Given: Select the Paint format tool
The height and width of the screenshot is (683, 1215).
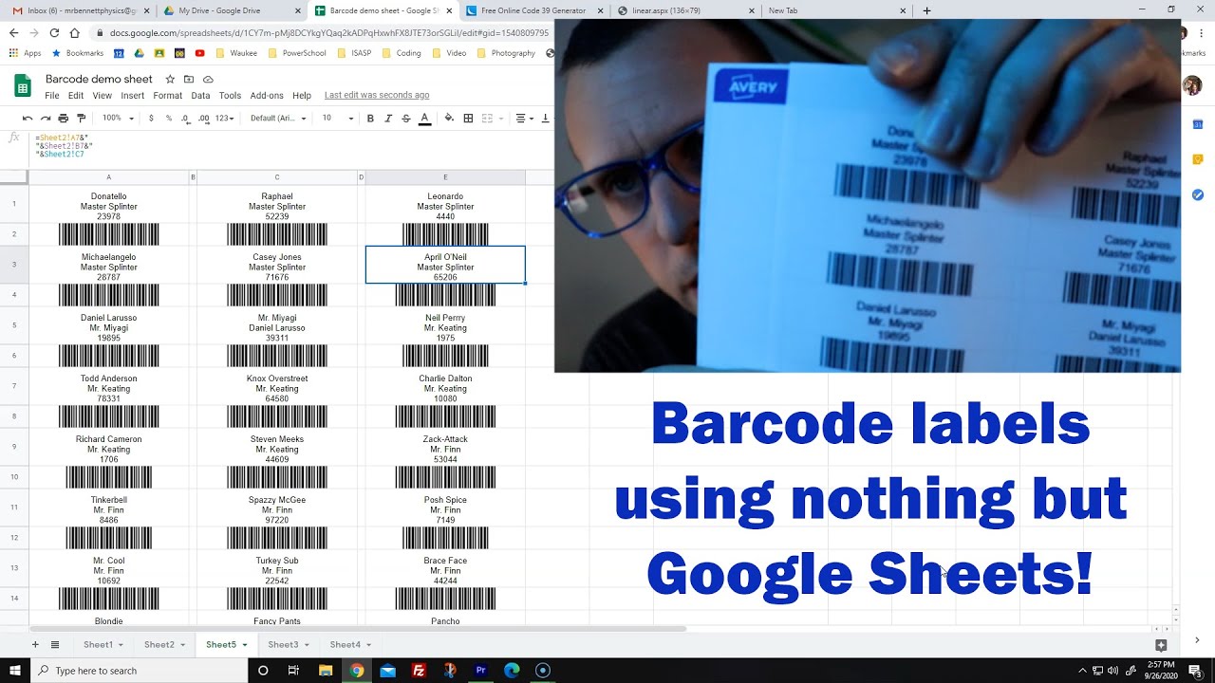Looking at the screenshot, I should pyautogui.click(x=81, y=119).
